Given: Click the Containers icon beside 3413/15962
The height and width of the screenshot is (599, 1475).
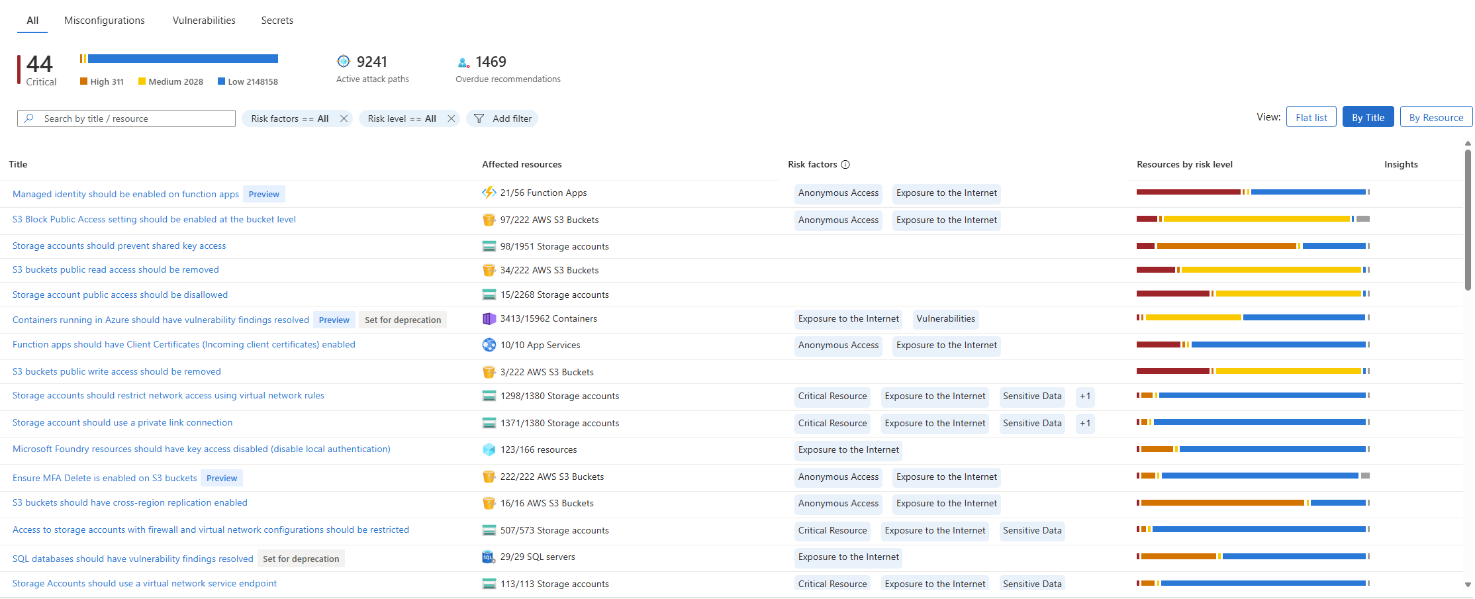Looking at the screenshot, I should point(489,318).
